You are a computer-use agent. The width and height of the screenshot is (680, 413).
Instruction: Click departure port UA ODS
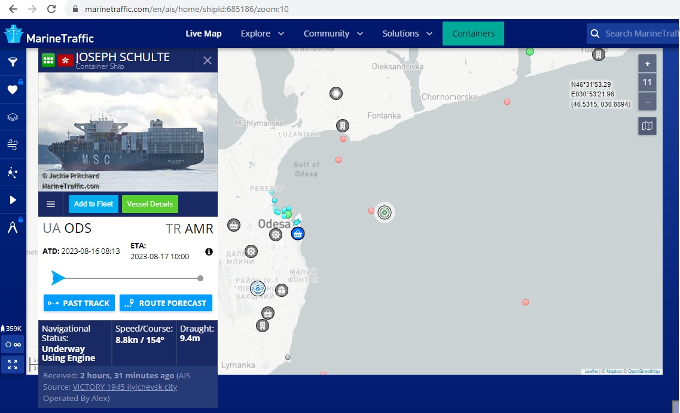pos(67,228)
